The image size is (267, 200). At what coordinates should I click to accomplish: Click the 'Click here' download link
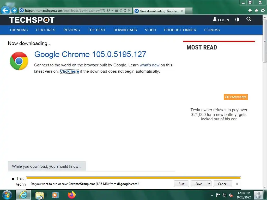point(69,71)
